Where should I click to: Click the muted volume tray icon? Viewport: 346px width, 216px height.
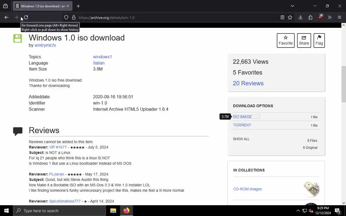click(x=311, y=211)
